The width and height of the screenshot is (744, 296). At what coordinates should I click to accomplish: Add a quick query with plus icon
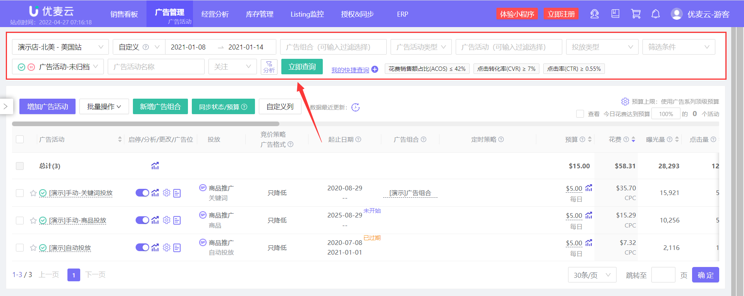tap(375, 69)
